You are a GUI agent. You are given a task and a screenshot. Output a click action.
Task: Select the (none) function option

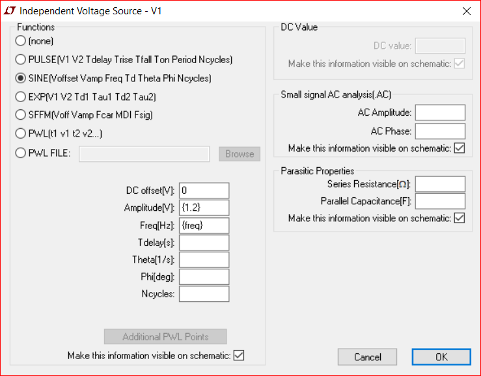[21, 40]
